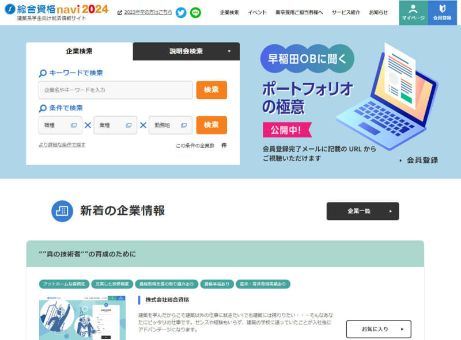
Task: Follow the 2023年卒の方はこちら link
Action: coord(148,12)
